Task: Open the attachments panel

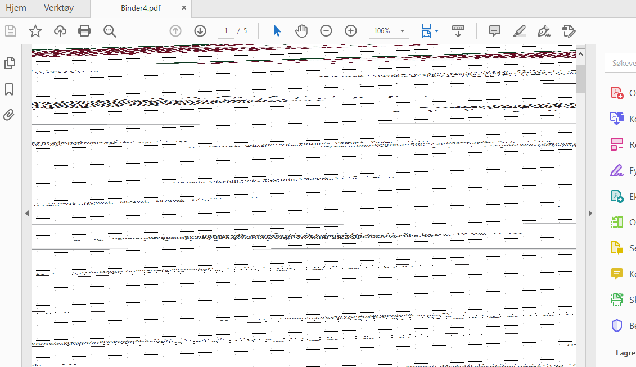Action: click(10, 115)
